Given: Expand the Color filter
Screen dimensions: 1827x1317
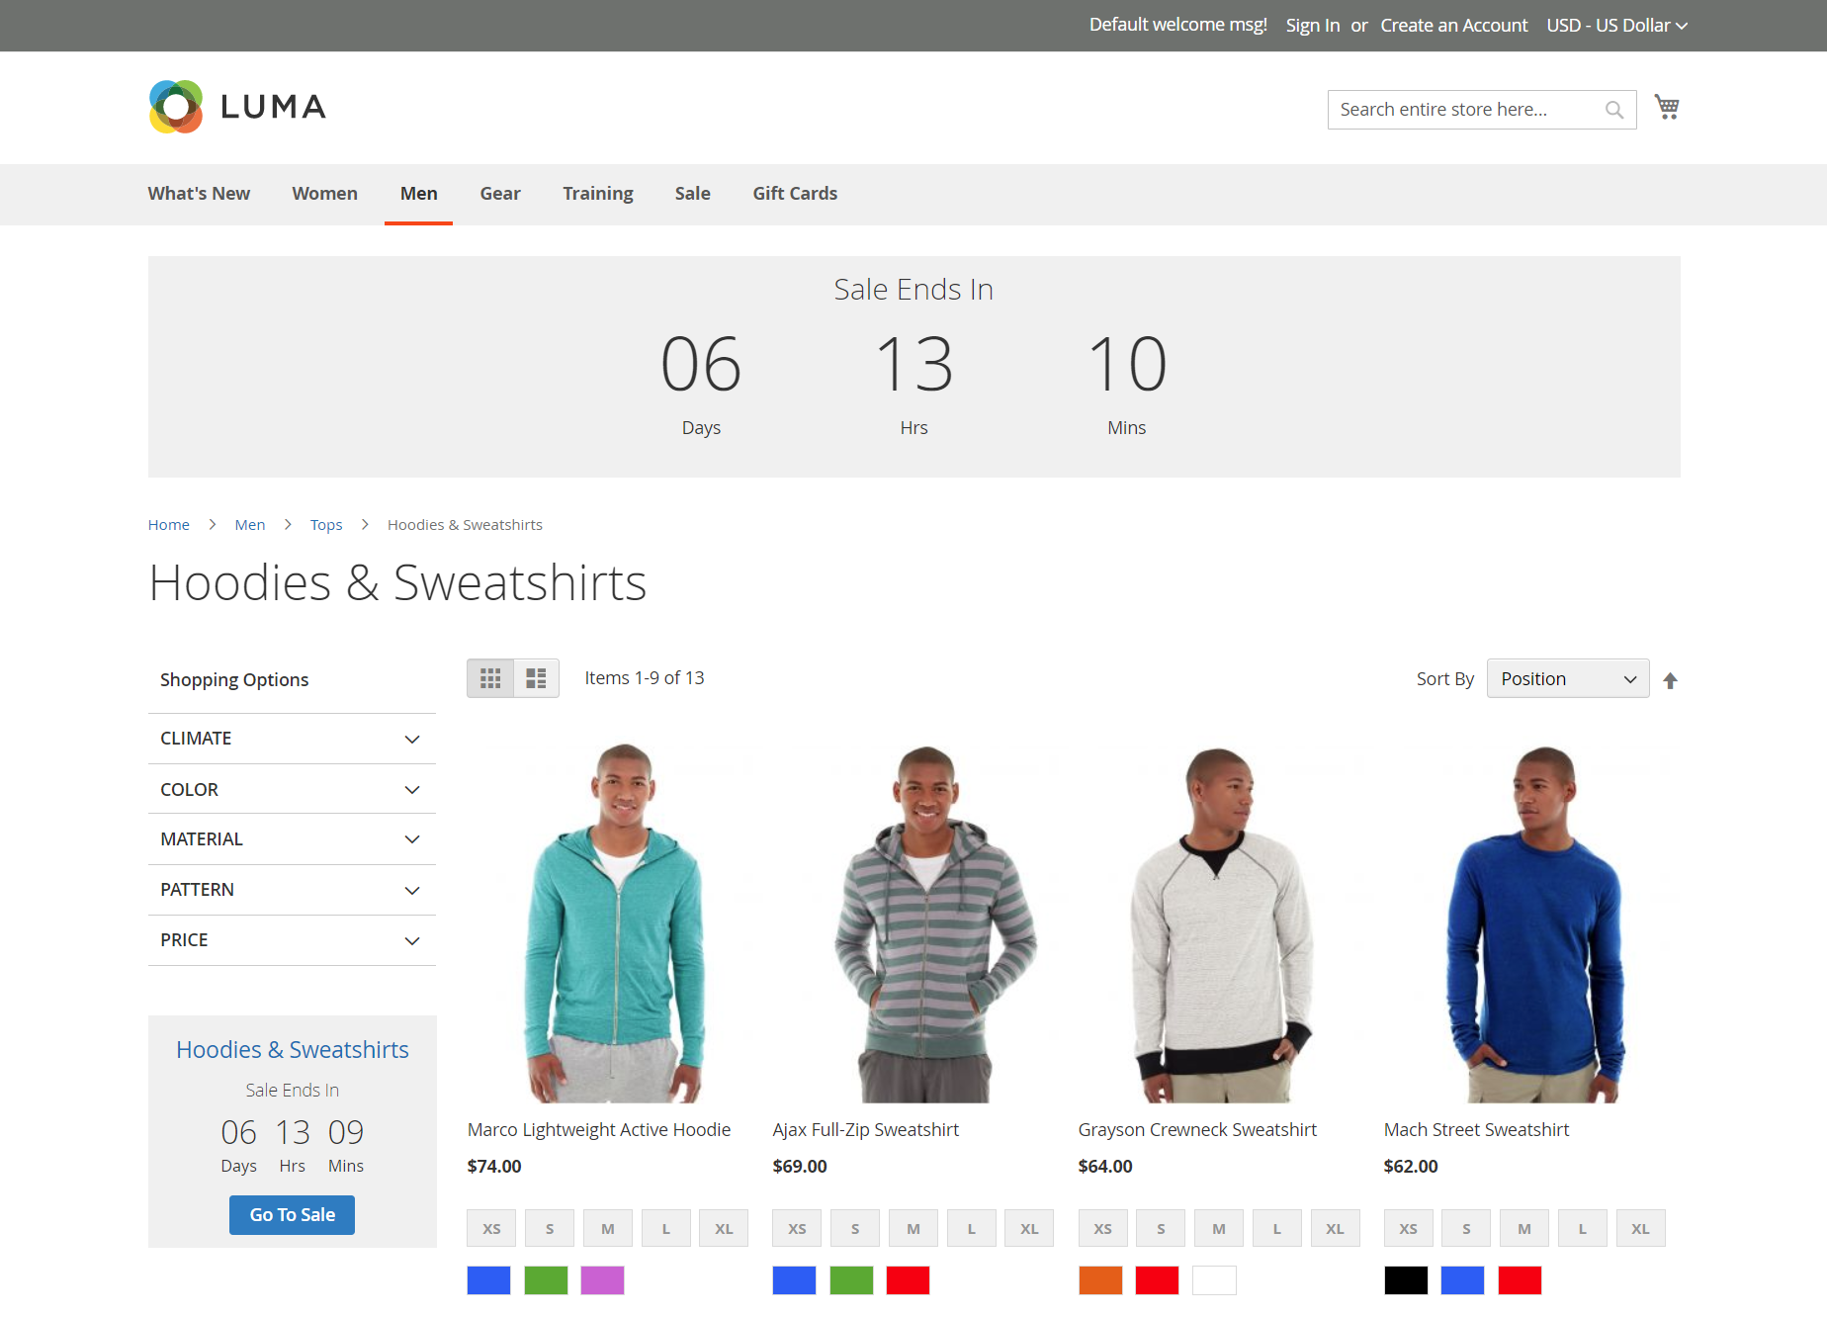Looking at the screenshot, I should 292,789.
